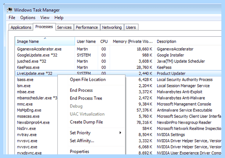
Task: Select the mbamscheduler.exe process
Action: [x=37, y=98]
